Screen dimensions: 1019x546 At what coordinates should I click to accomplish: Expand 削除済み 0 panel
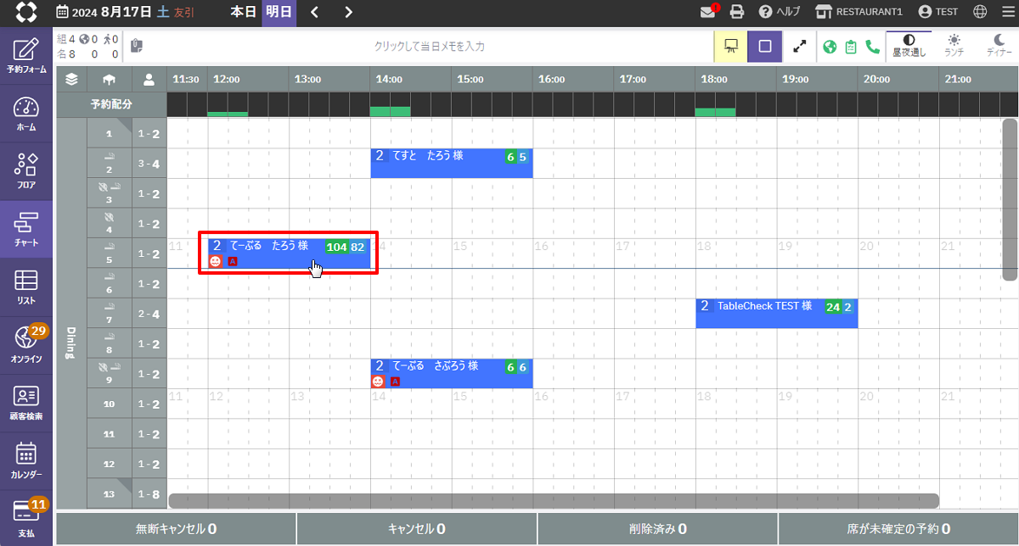tap(657, 528)
